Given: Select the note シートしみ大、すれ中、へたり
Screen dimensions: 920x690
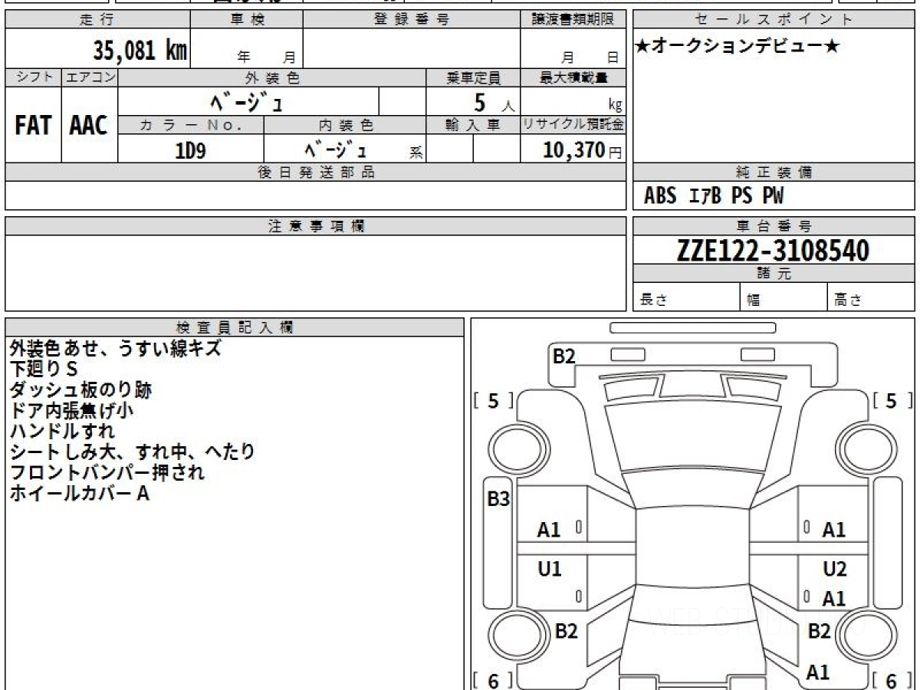Looking at the screenshot, I should (132, 452).
